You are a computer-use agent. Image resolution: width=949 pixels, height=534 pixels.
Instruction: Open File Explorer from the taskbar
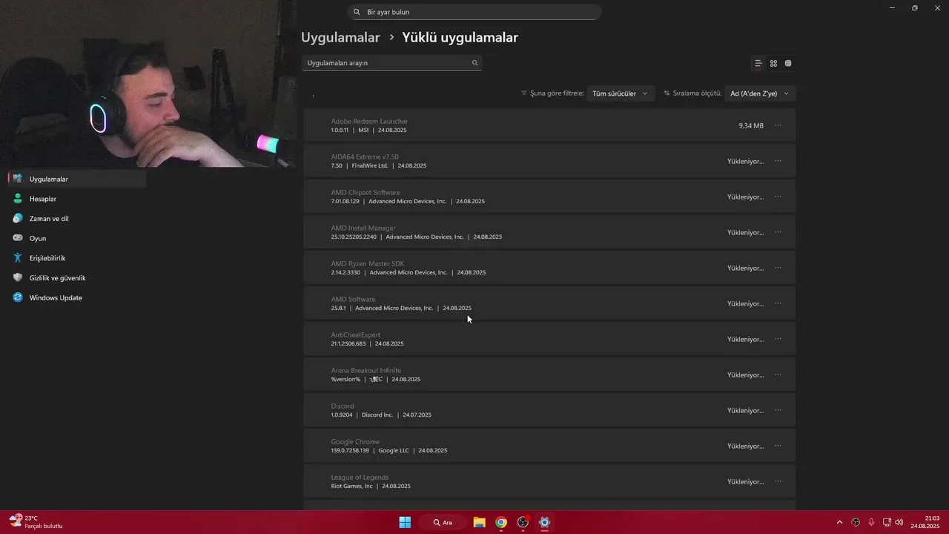(x=479, y=522)
